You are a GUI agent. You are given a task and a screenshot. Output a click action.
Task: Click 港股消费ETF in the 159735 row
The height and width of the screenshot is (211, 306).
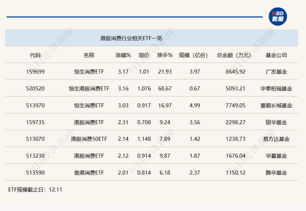[x=89, y=122]
